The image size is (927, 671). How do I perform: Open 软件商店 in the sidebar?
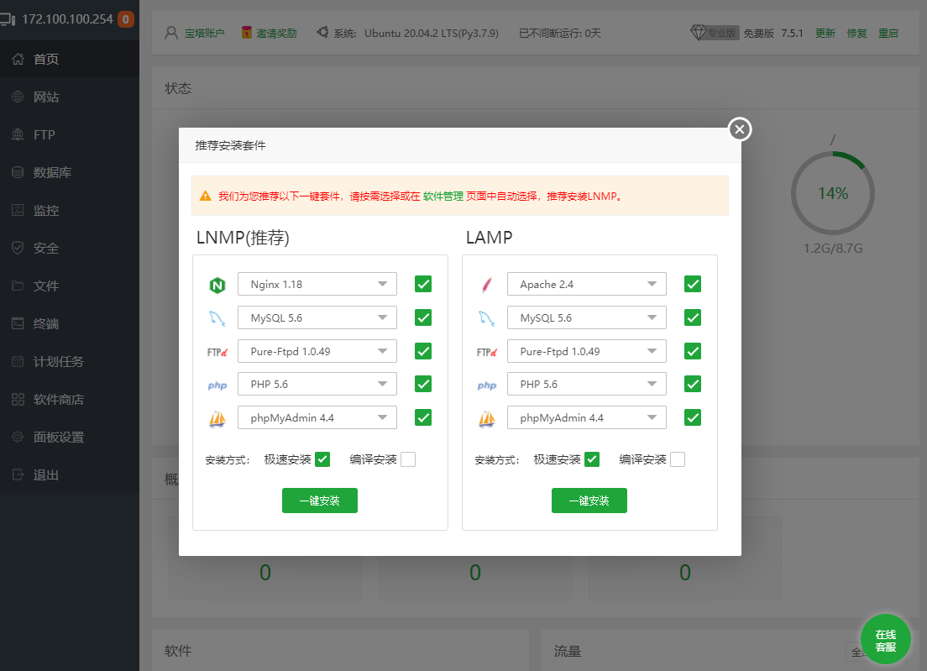coord(58,399)
